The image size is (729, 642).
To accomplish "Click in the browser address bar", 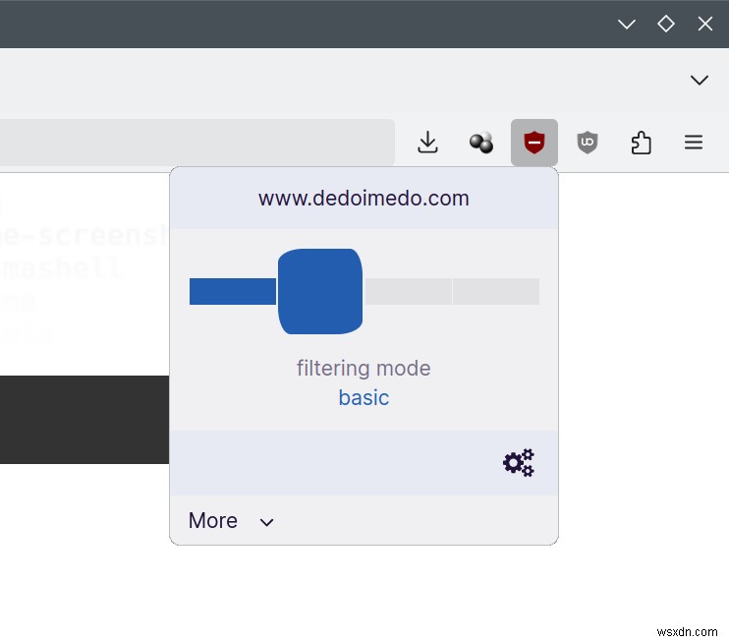I will click(197, 143).
